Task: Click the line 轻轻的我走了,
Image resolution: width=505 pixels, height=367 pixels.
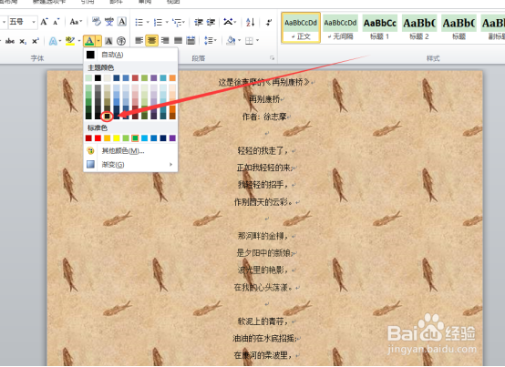Action: coord(263,150)
